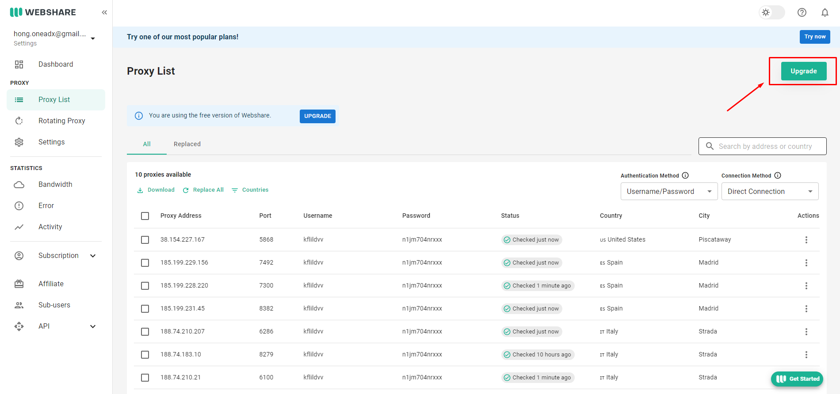Open Bandwidth statistics page
Screen dimensions: 840x394
[56, 185]
